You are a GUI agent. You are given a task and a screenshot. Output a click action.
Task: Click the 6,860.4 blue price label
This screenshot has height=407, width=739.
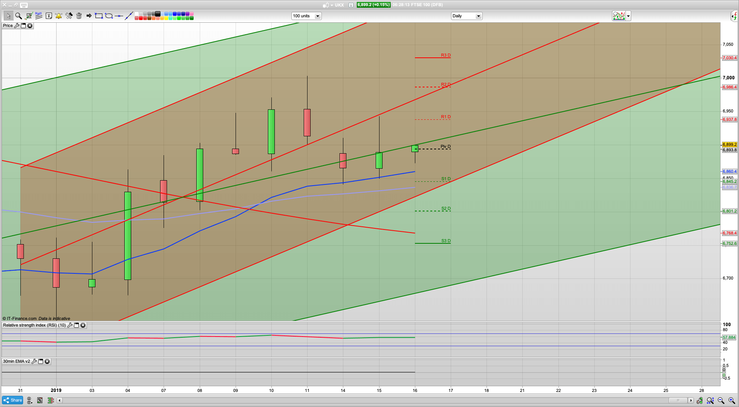[729, 171]
